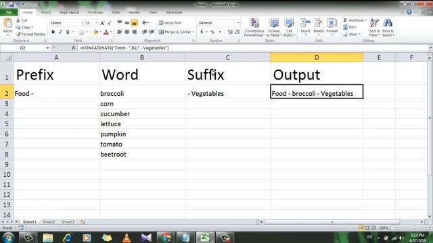
Task: Select row 5 header
Action: click(7, 124)
